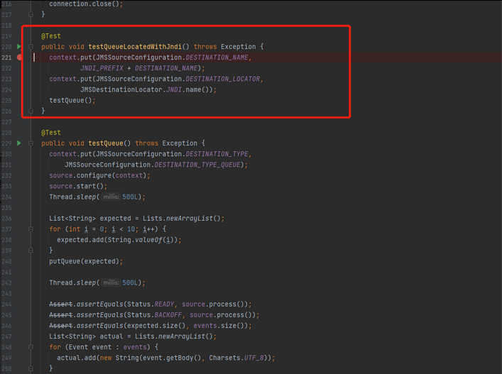This screenshot has width=502, height=374.
Task: Run the testQueue test via gutter icon
Action: click(19, 143)
